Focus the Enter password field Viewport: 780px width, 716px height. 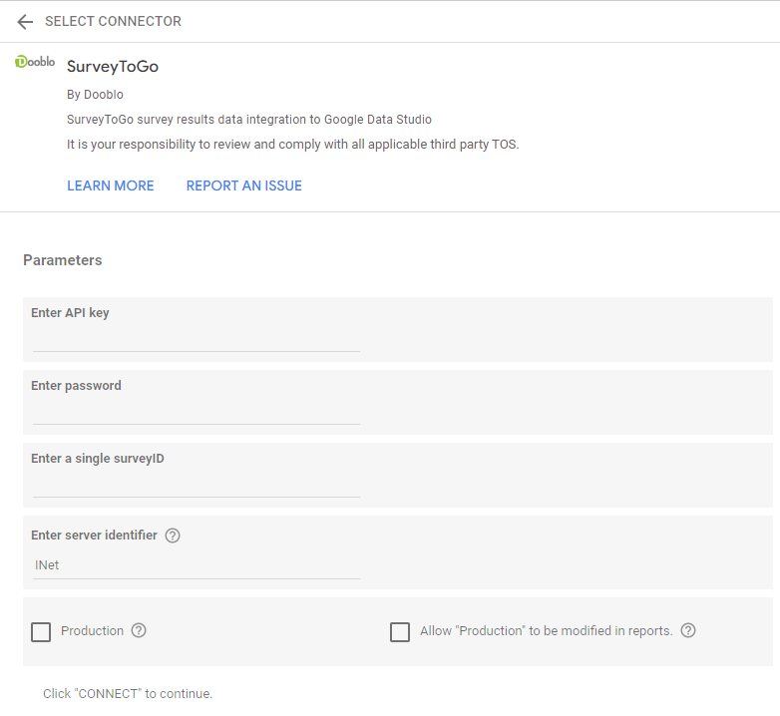[x=195, y=414]
